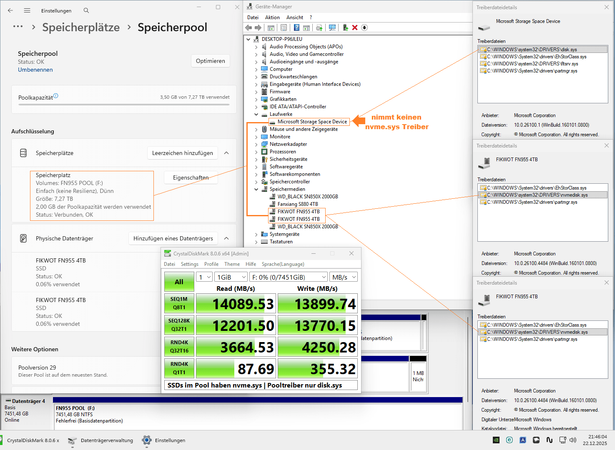Go to Speicherplätze in the breadcrumb

point(81,27)
